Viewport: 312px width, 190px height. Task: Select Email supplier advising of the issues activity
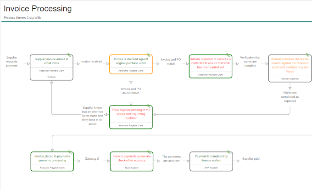tap(131, 117)
